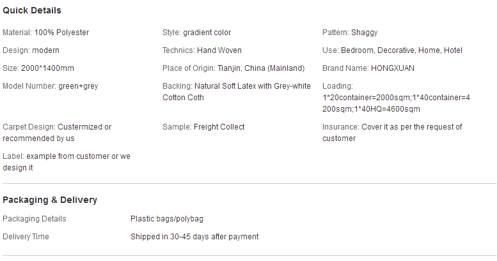
Task: Click Shipped in 30-45 days delivery text
Action: [x=194, y=237]
